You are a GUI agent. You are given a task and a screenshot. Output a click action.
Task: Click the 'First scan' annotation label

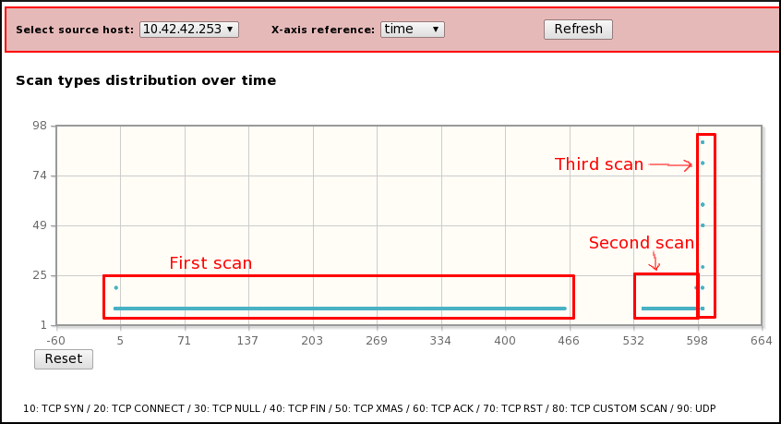click(x=210, y=263)
